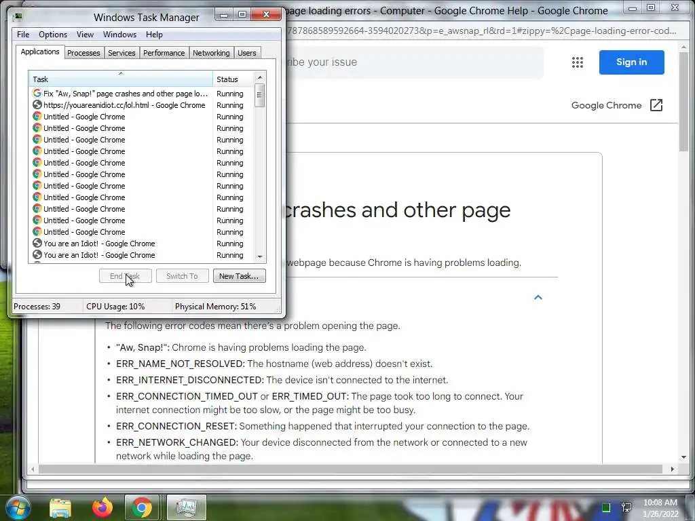Select the Applications tab
Viewport: 695px width, 521px height.
pyautogui.click(x=40, y=52)
